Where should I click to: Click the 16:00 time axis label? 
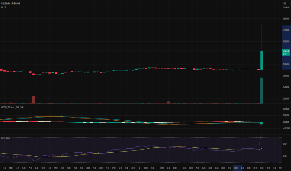pos(37,168)
